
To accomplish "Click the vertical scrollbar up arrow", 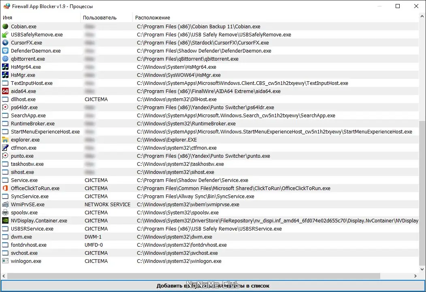I will (422, 16).
